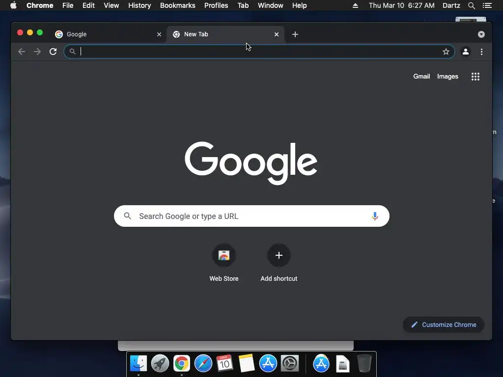
Task: Open App Store from the dock
Action: tap(268, 363)
